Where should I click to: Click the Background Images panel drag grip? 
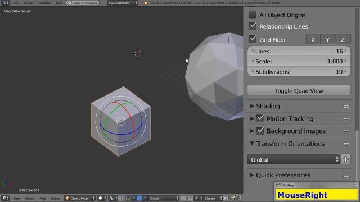(346, 131)
